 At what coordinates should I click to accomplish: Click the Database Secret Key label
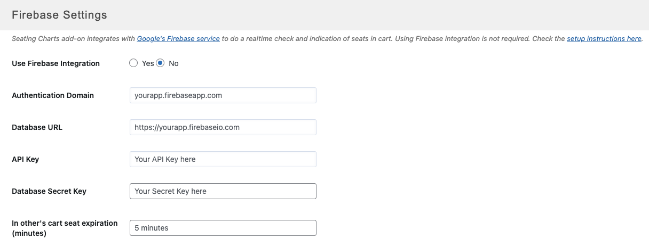(49, 191)
